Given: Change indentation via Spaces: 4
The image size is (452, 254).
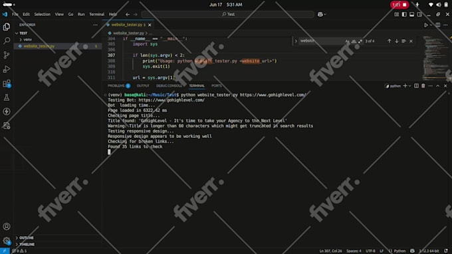Looking at the screenshot, I should 354,251.
